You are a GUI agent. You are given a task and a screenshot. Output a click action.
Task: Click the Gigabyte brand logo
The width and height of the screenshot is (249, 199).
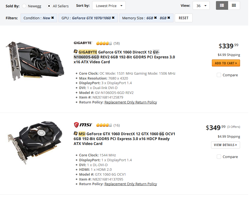pyautogui.click(x=83, y=43)
